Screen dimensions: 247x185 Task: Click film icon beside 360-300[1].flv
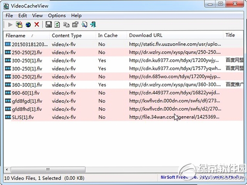coord(8,85)
